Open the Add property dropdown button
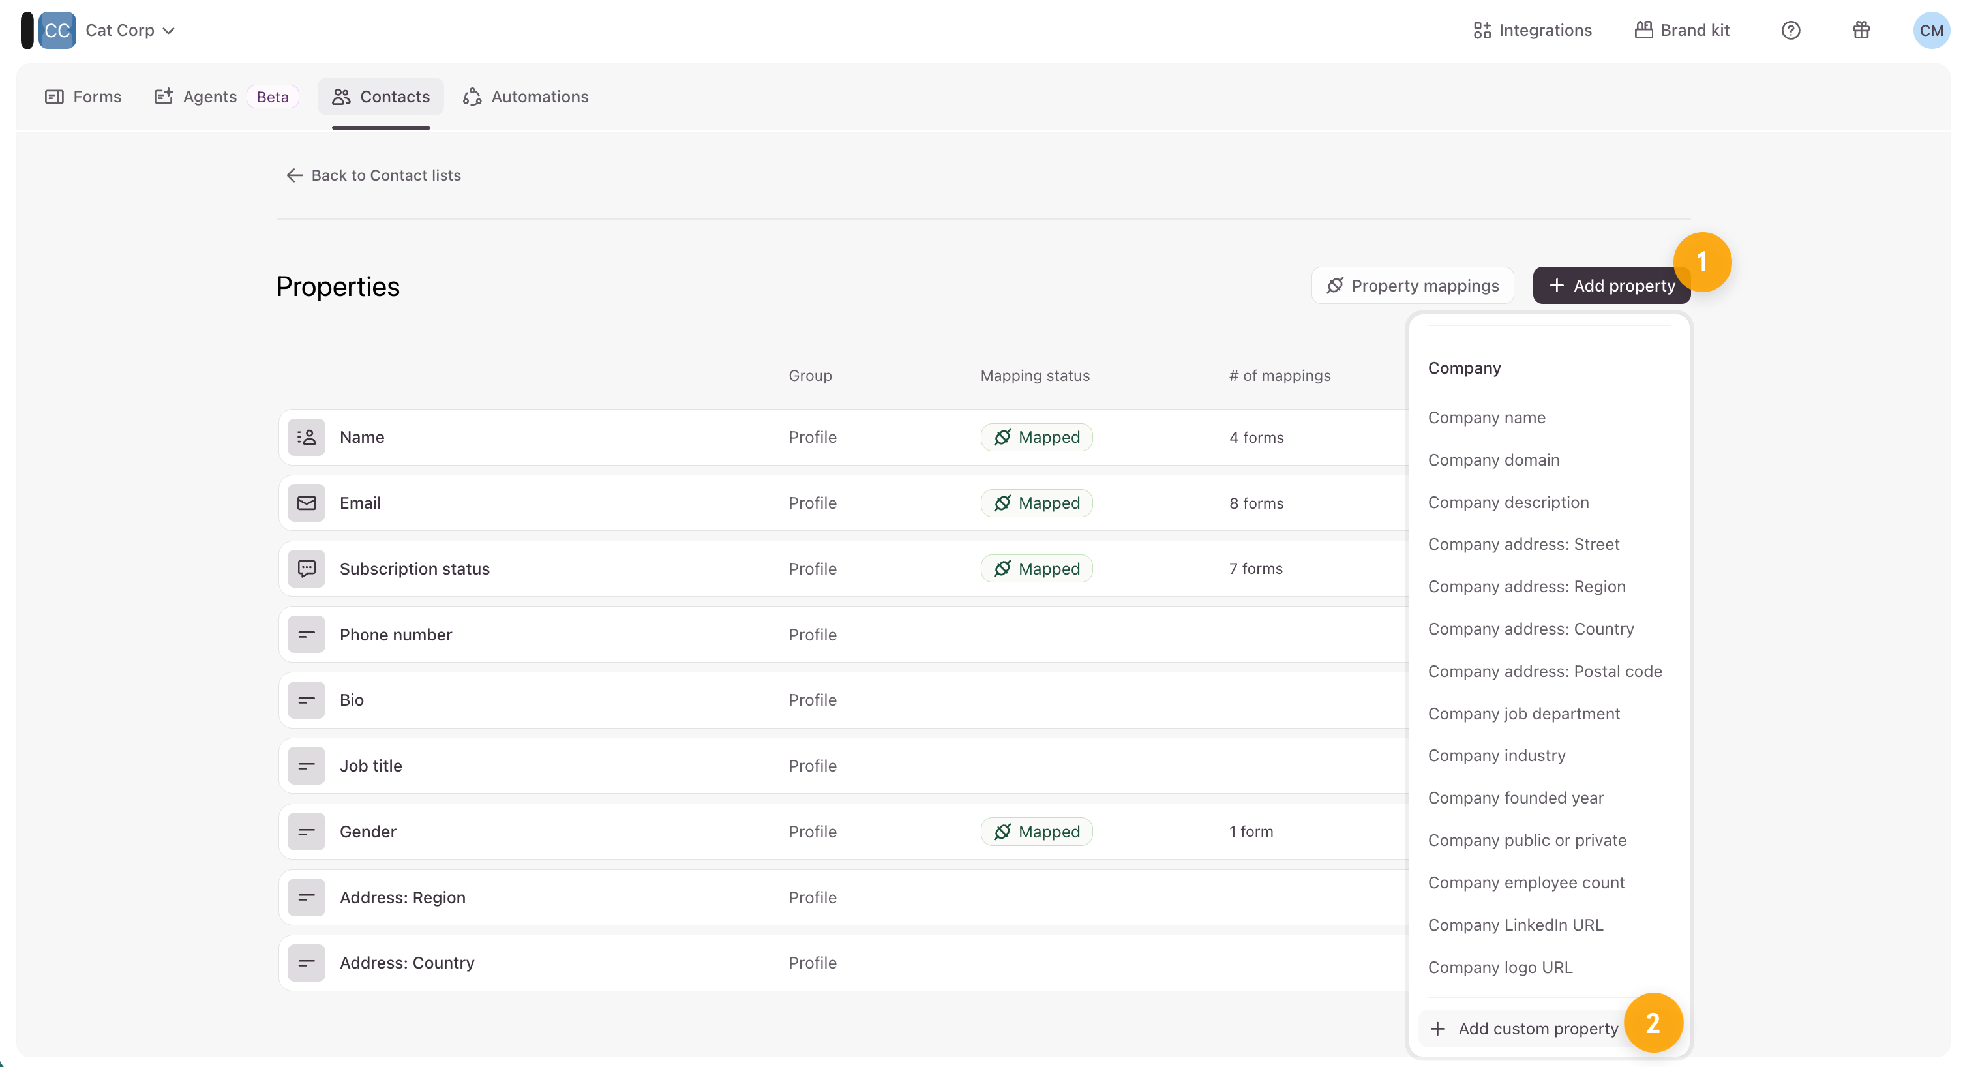Screen dimensions: 1963x1067 [1611, 286]
